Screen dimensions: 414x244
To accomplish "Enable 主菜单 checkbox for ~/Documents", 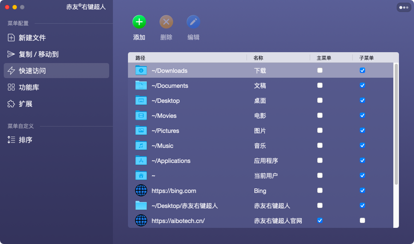I will [320, 85].
